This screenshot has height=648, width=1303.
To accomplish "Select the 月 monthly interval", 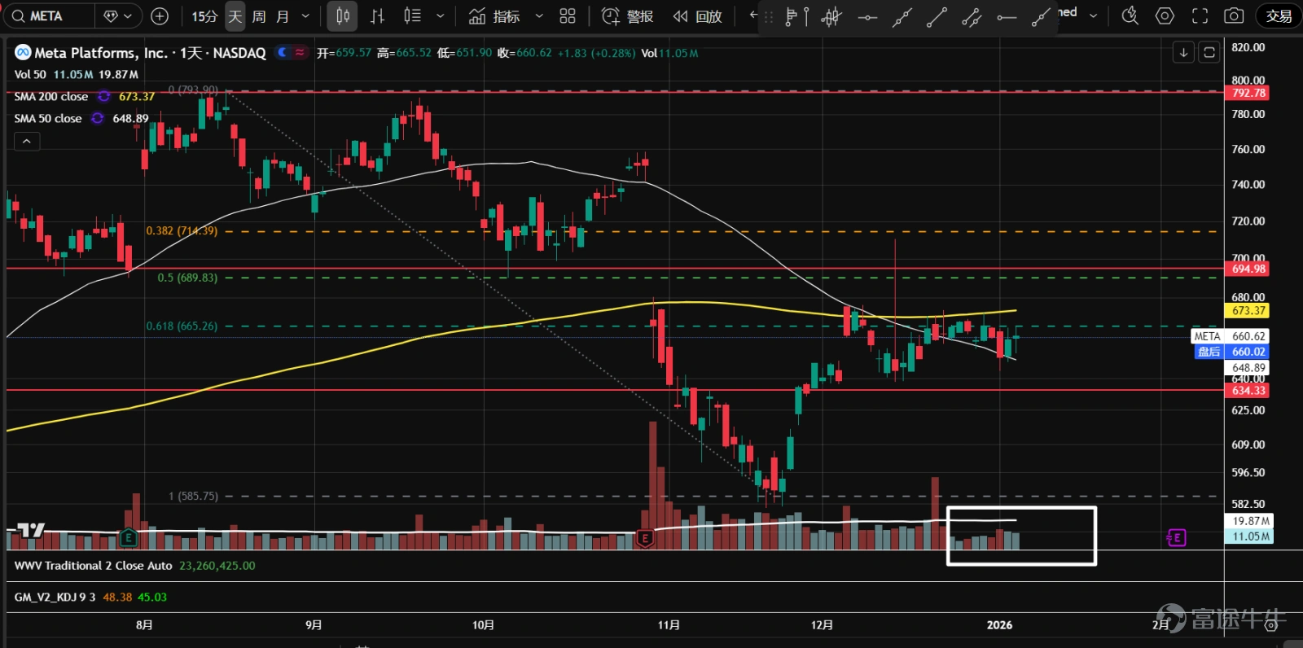I will pyautogui.click(x=283, y=15).
